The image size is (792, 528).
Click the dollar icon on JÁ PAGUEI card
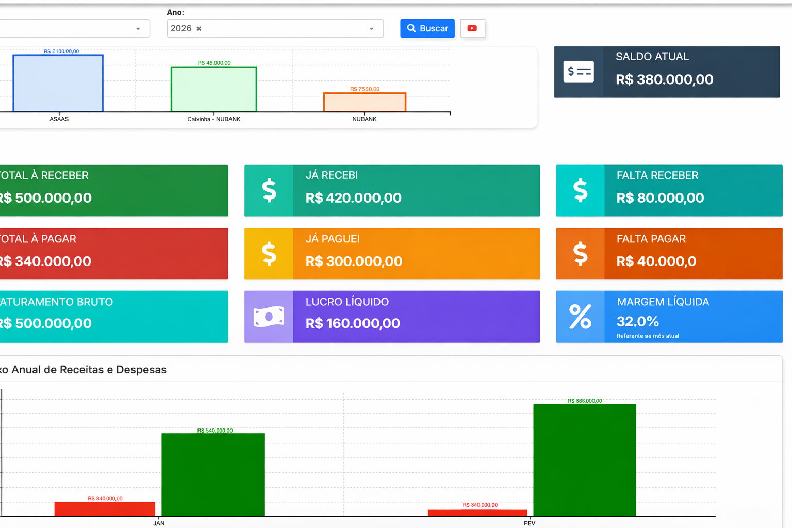click(x=269, y=254)
